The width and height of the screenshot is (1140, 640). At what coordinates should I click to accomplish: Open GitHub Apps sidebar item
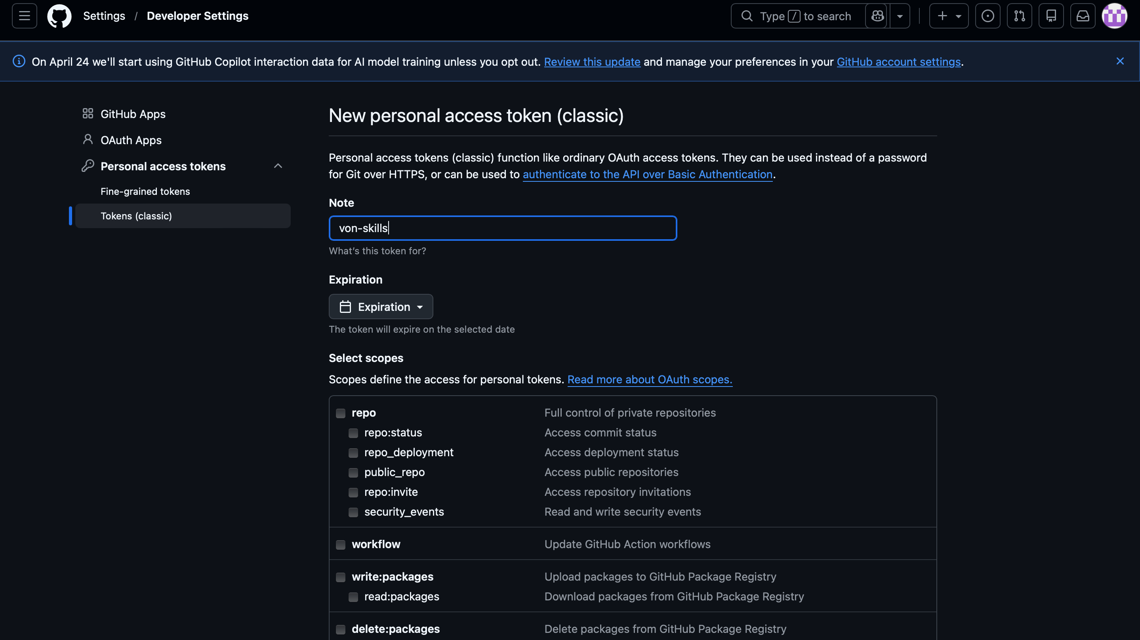133,114
